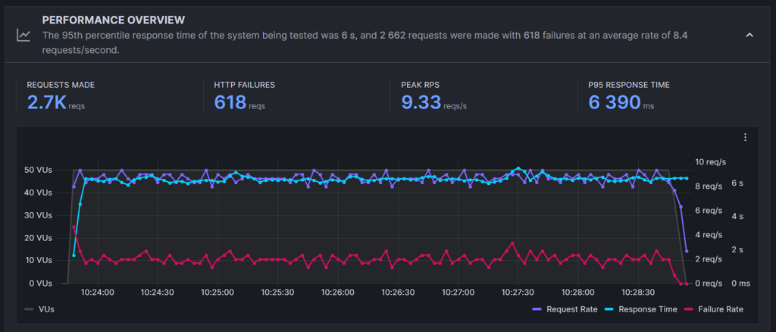Click the PEAK RPS label
This screenshot has width=776, height=332.
point(420,85)
